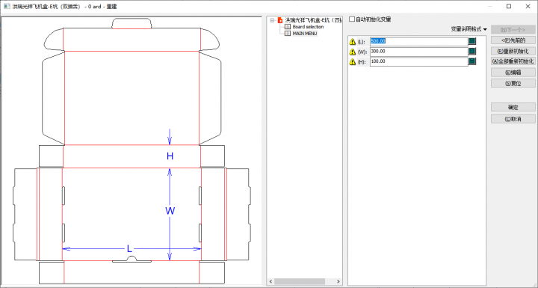Screen dimensions: 538x288
Task: Click the calculator icon beside the H field
Action: 472,61
